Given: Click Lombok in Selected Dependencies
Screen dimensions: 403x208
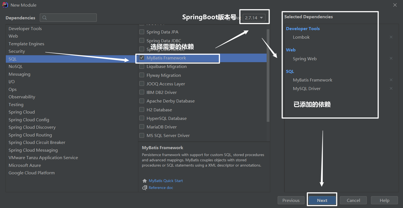Looking at the screenshot, I should coord(301,37).
